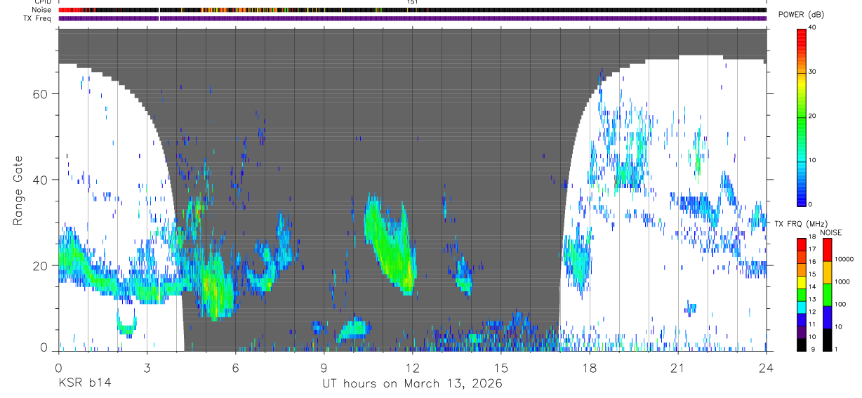Pick the orange swatch in the NOISE legend
Screen dimensions: 862x398
pyautogui.click(x=827, y=272)
